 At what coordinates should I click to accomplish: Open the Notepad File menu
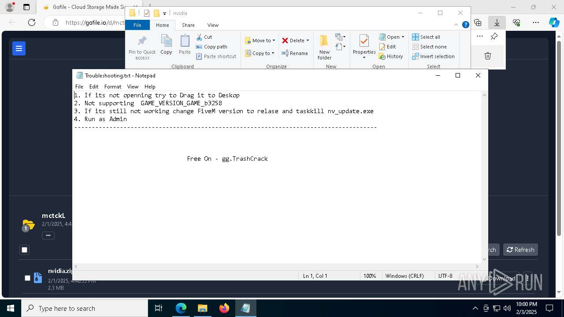pyautogui.click(x=79, y=87)
